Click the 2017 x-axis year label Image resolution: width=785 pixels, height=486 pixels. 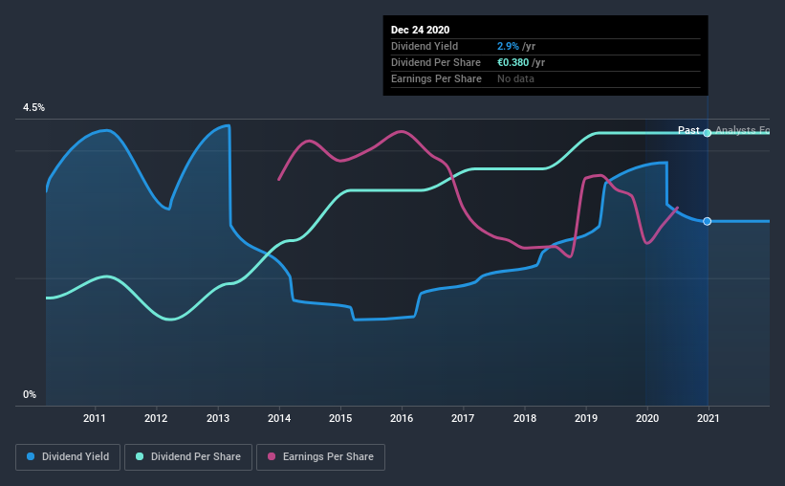tap(463, 418)
